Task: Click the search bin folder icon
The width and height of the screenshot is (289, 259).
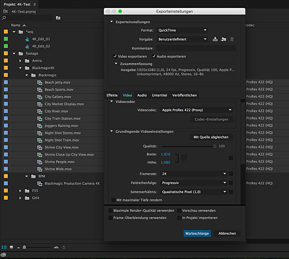Action: tap(58, 18)
